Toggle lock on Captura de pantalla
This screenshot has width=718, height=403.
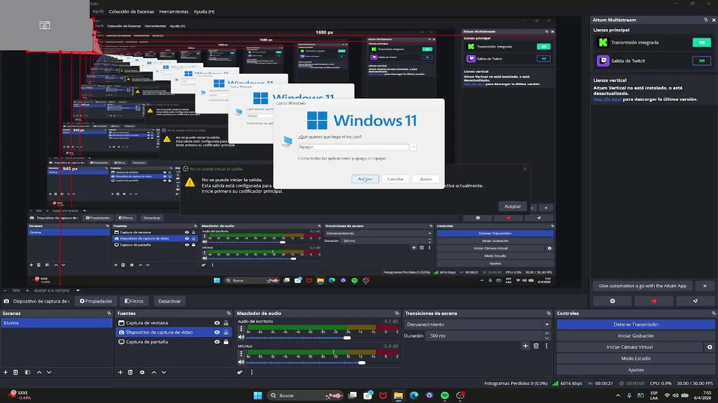point(226,342)
